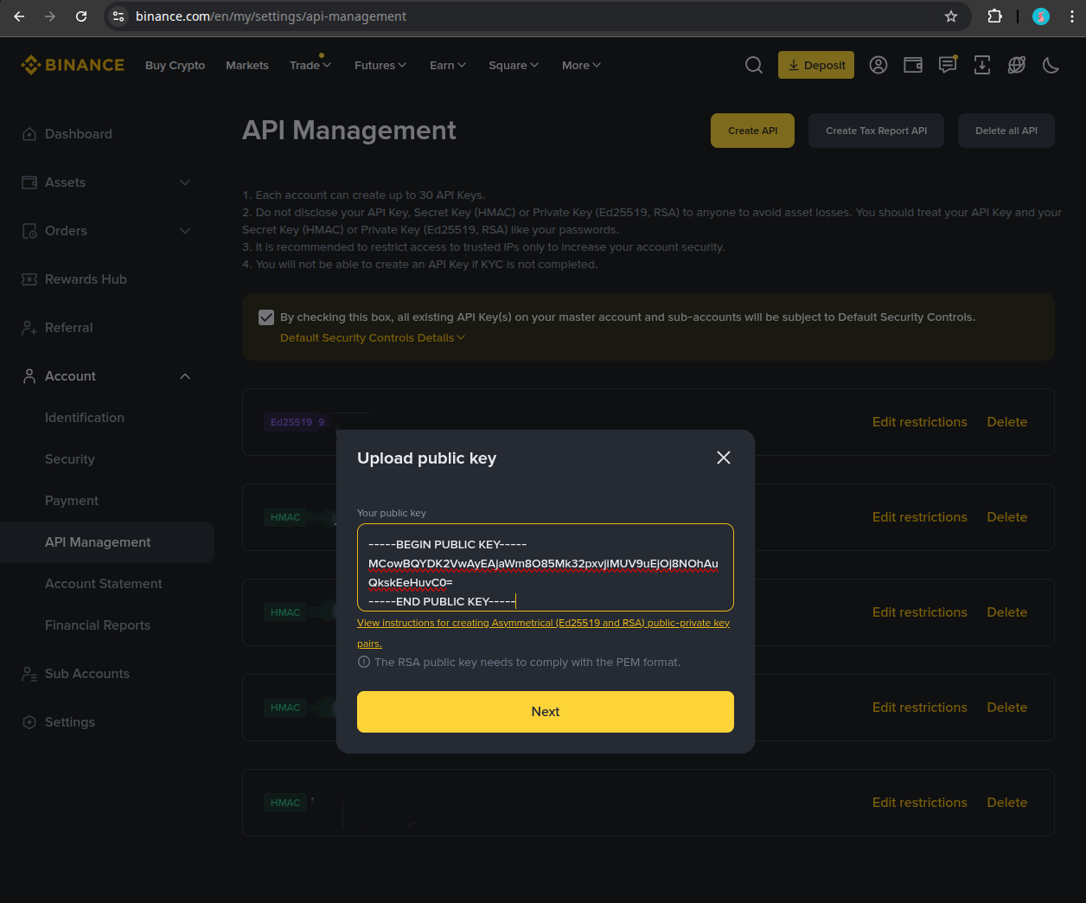Screen dimensions: 1086x903
Task: Click the Ed25519 key type badge
Action: pyautogui.click(x=297, y=422)
